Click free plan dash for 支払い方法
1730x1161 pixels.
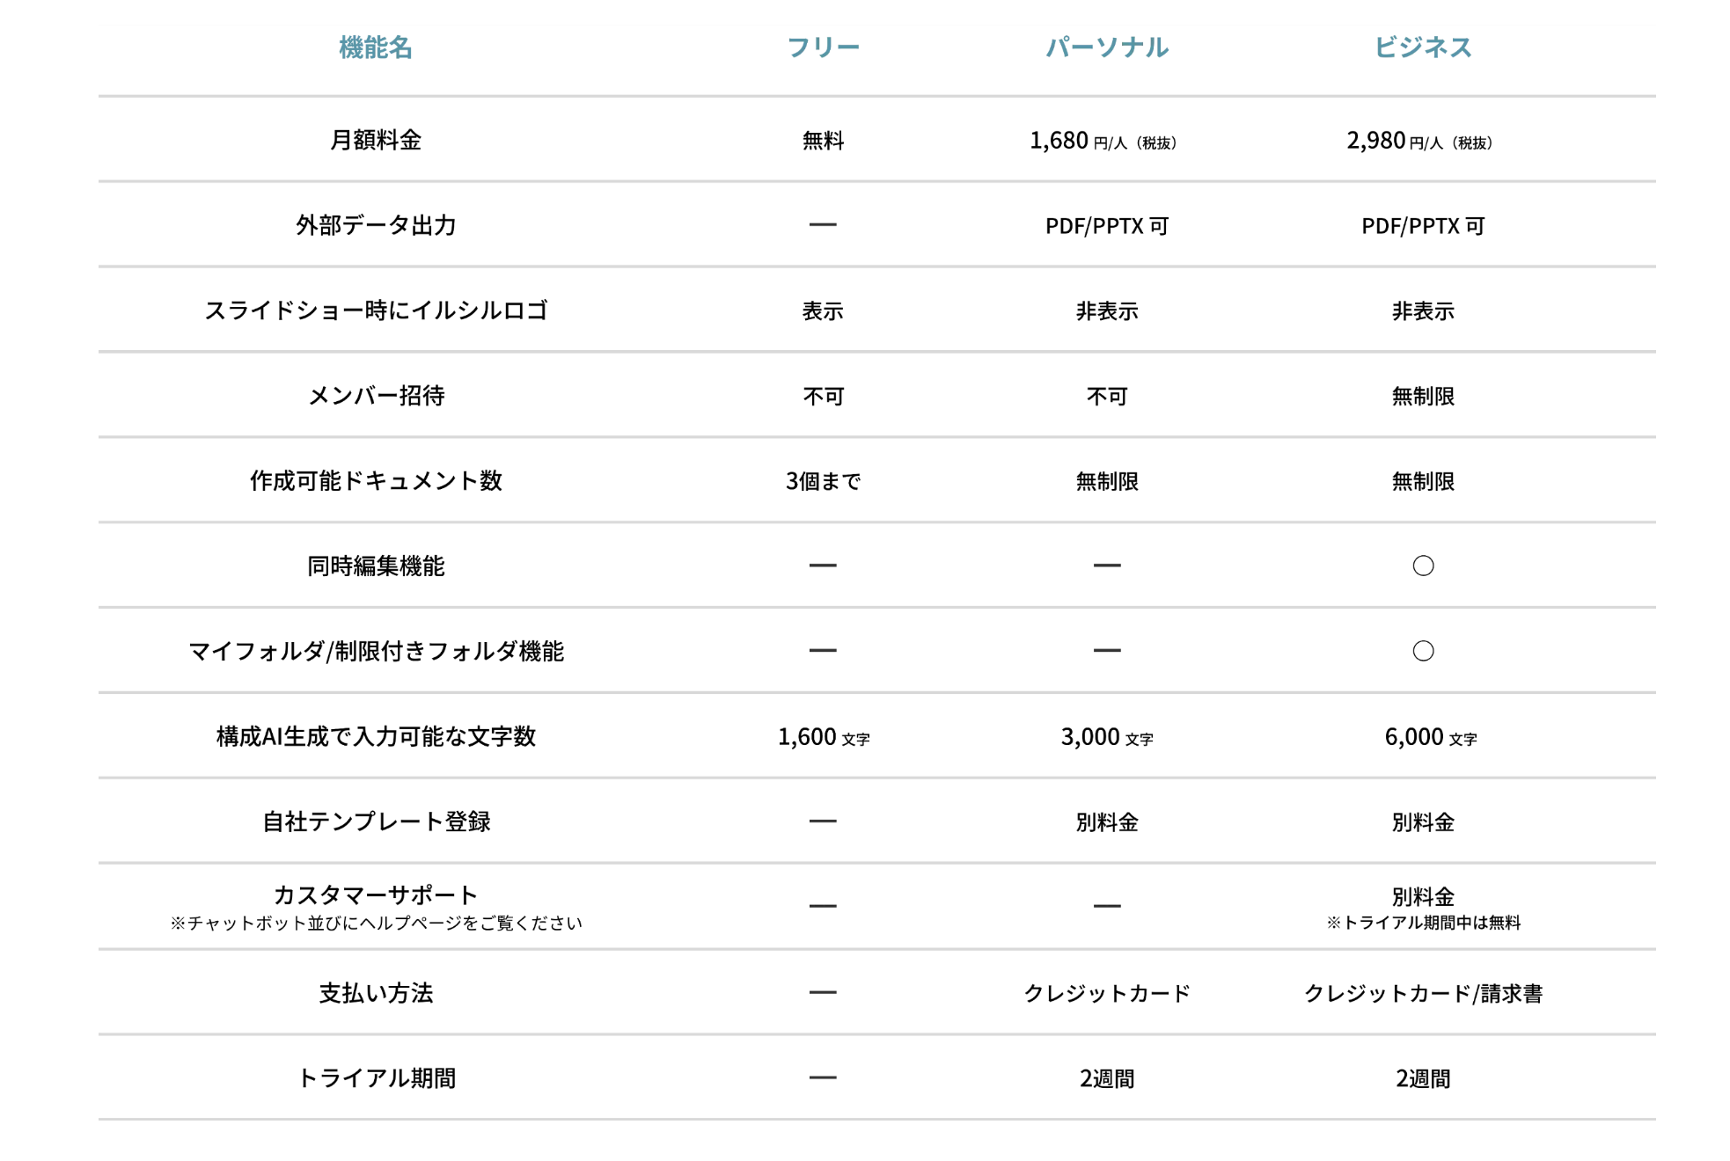pyautogui.click(x=822, y=992)
